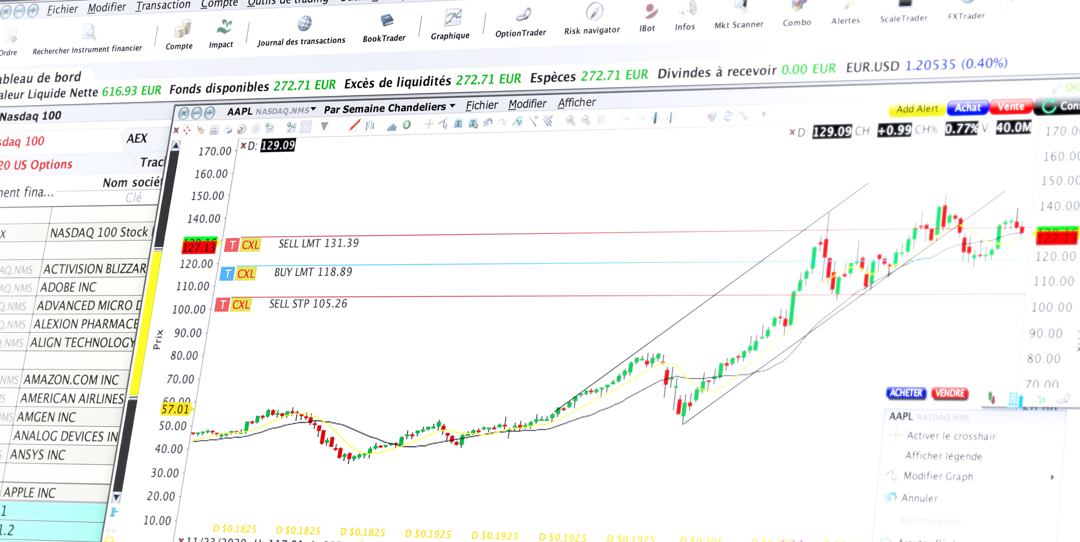Click the grid table icon in chart toolbar

pyautogui.click(x=214, y=129)
